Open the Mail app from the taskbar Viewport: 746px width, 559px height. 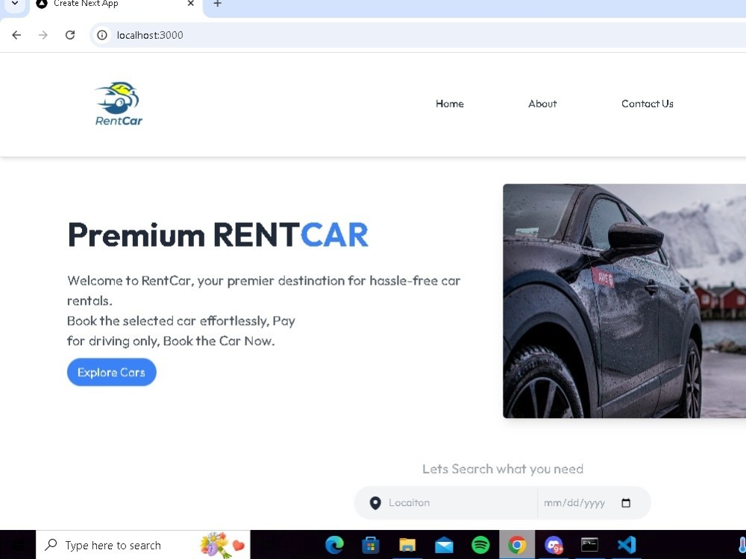click(x=444, y=545)
